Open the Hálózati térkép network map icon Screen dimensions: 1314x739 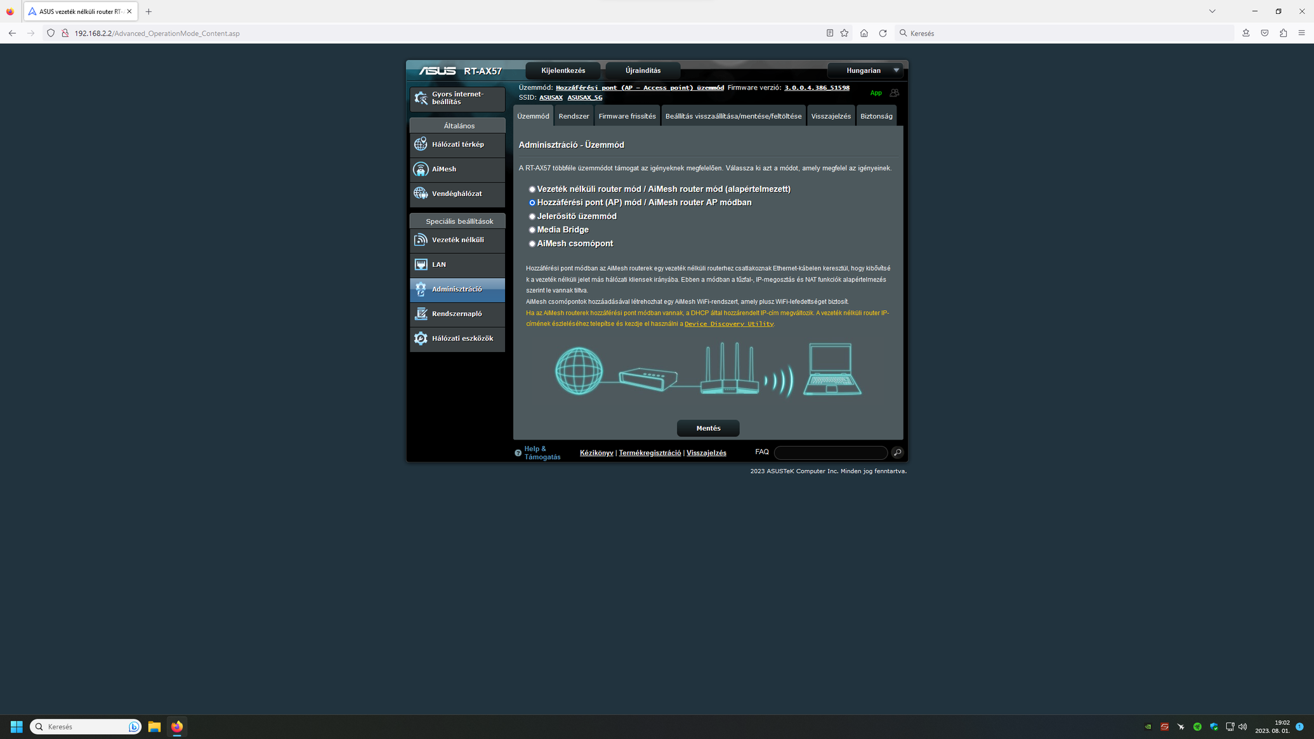tap(421, 145)
